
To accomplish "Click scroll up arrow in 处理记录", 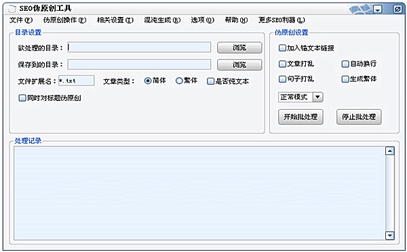I will coord(390,151).
